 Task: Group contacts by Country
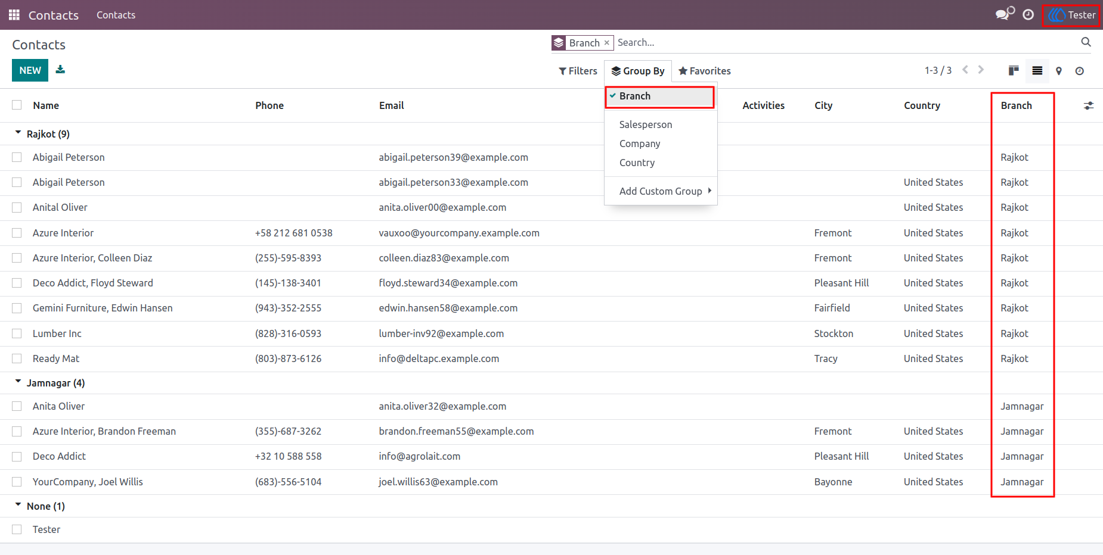coord(661,163)
